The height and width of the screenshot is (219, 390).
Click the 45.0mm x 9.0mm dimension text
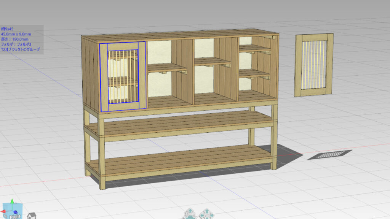(x=16, y=34)
